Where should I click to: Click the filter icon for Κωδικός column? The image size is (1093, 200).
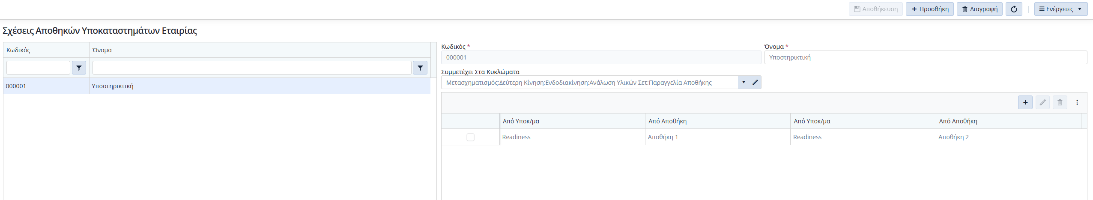(x=79, y=68)
